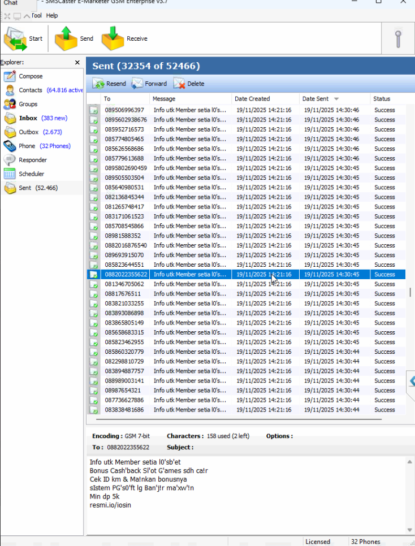Image resolution: width=415 pixels, height=546 pixels.
Task: Close the Explorer panel
Action: click(x=77, y=62)
